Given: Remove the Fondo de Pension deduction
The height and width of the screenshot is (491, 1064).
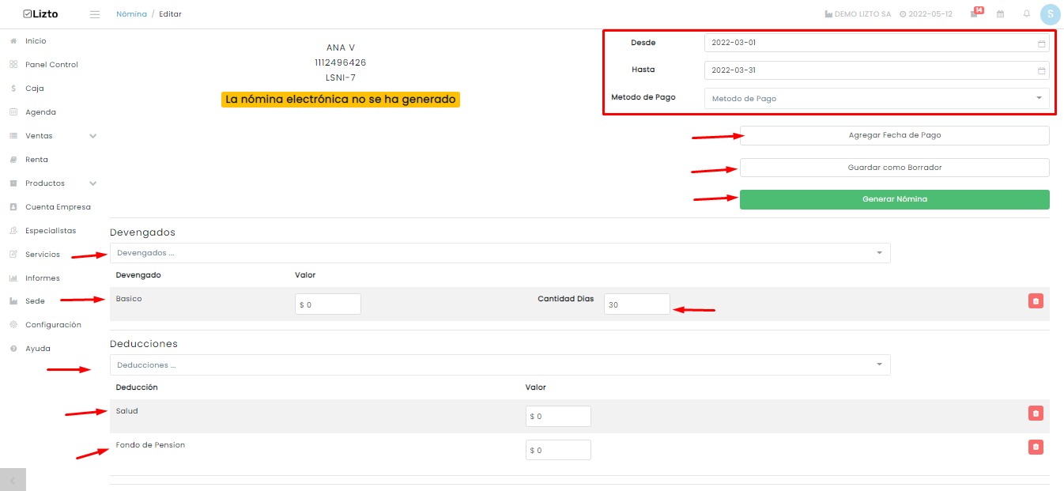Looking at the screenshot, I should [x=1036, y=447].
